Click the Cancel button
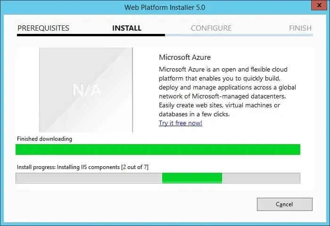The height and width of the screenshot is (226, 330). coord(285,204)
